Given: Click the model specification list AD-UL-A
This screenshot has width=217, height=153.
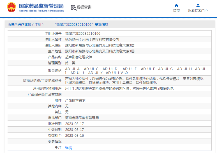Looking at the screenshot, I should coord(136,71).
